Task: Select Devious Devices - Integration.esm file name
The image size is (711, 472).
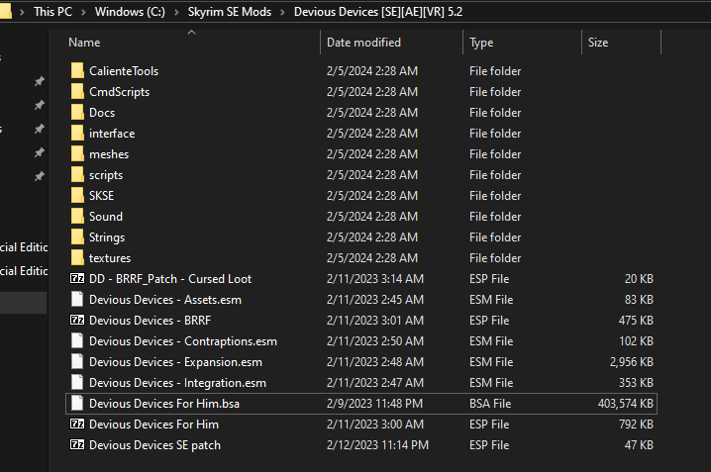Action: 177,383
